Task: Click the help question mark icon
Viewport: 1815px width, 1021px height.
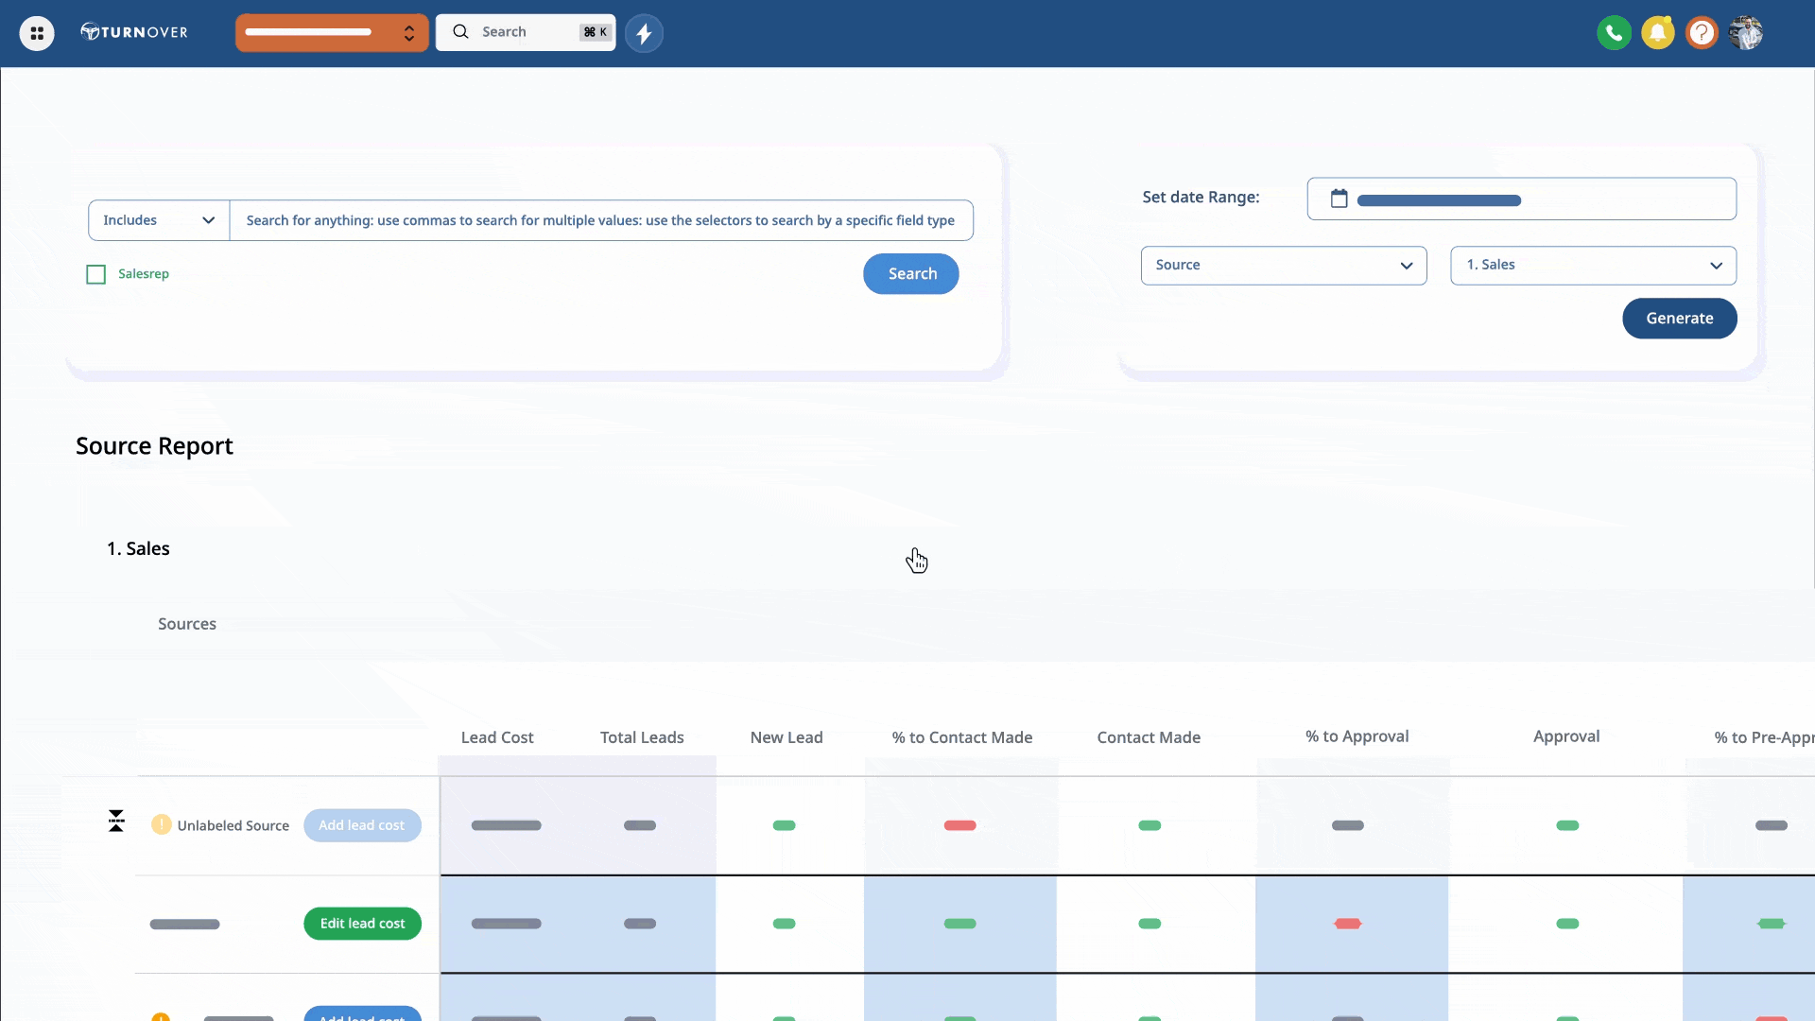Action: pyautogui.click(x=1702, y=33)
